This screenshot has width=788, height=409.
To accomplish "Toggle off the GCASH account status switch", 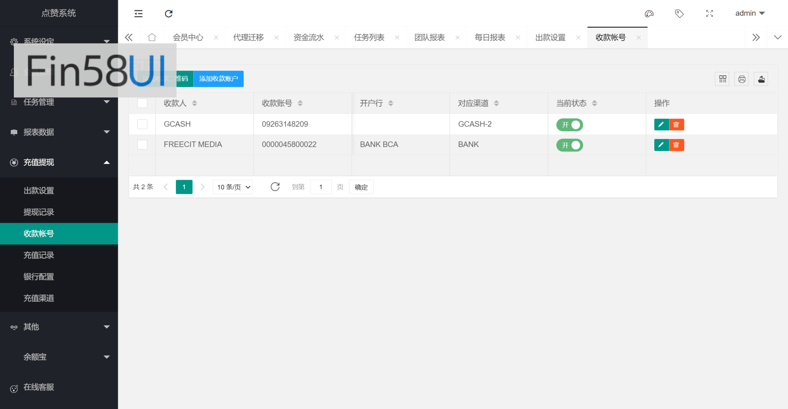I will click(569, 125).
